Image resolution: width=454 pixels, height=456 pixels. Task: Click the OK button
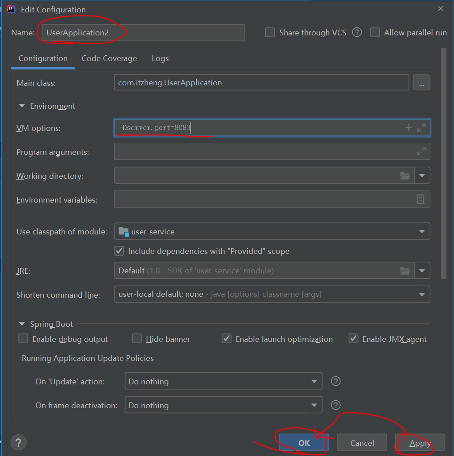pos(304,443)
